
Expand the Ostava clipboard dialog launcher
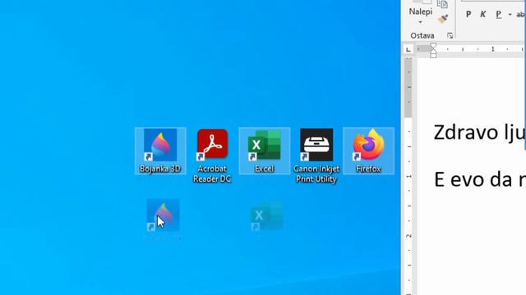[450, 35]
